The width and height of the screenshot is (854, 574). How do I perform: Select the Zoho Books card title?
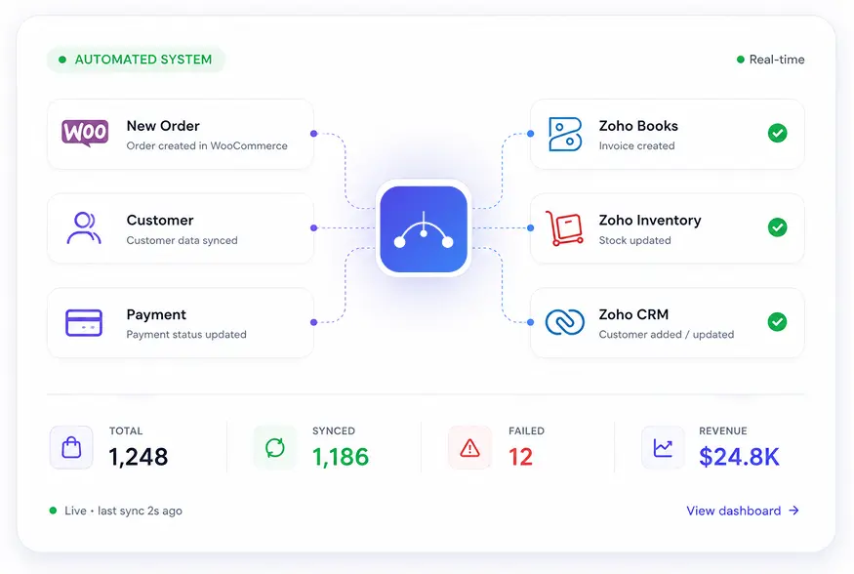point(638,126)
